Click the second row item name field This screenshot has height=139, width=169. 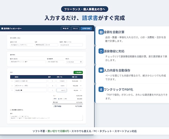click(30, 86)
